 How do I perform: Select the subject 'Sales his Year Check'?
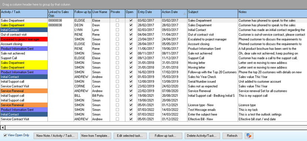[213, 77]
